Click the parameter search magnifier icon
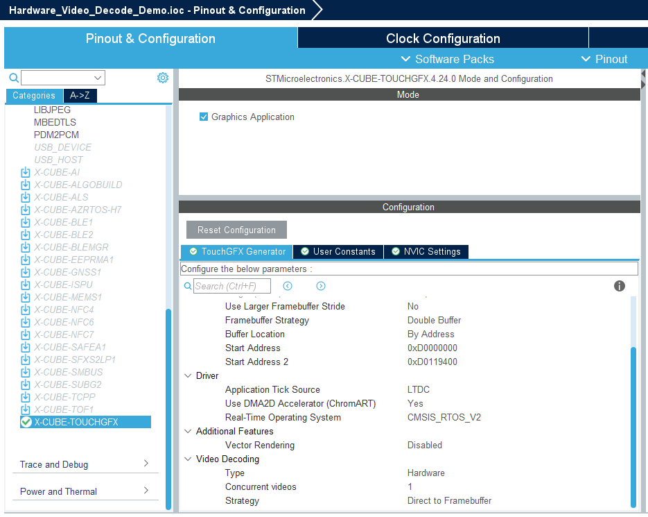 pos(188,286)
